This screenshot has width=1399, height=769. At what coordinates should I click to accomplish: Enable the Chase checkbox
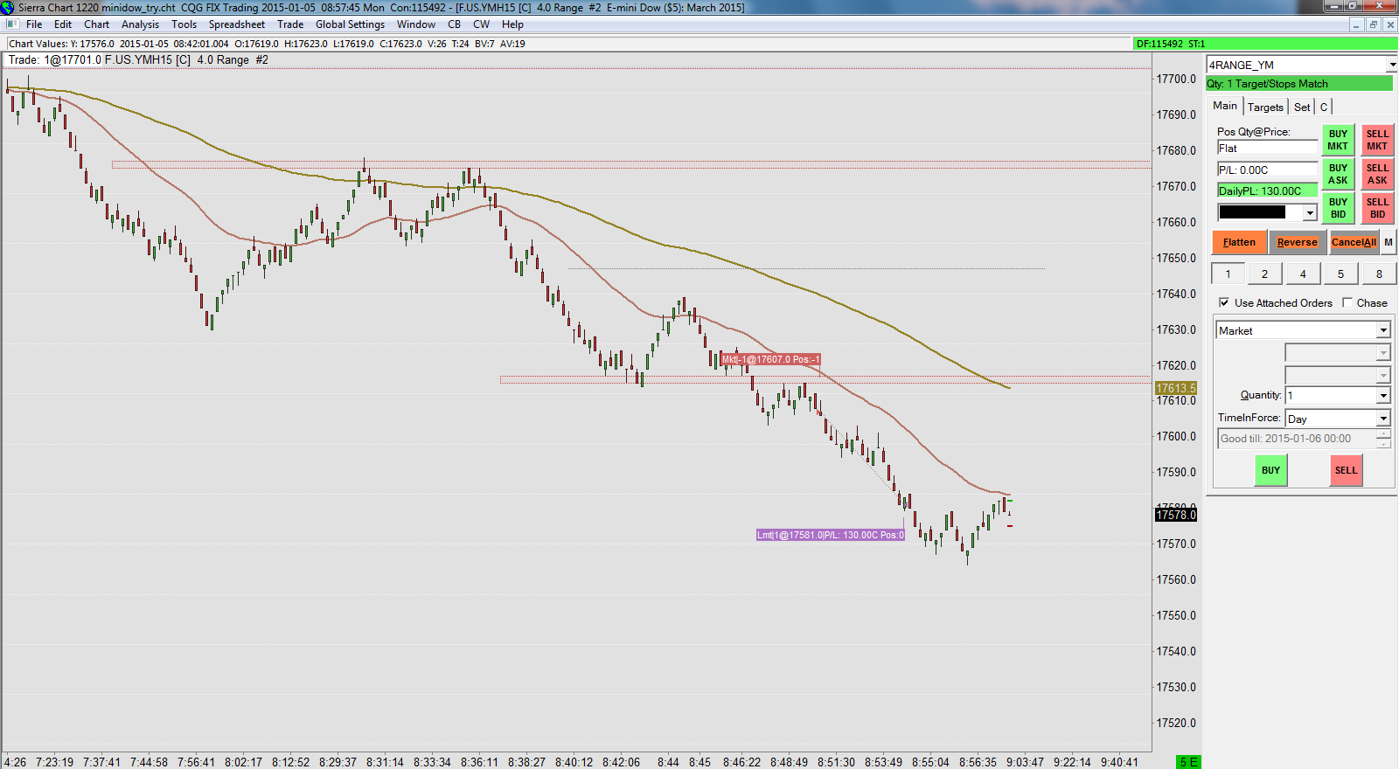pos(1347,302)
